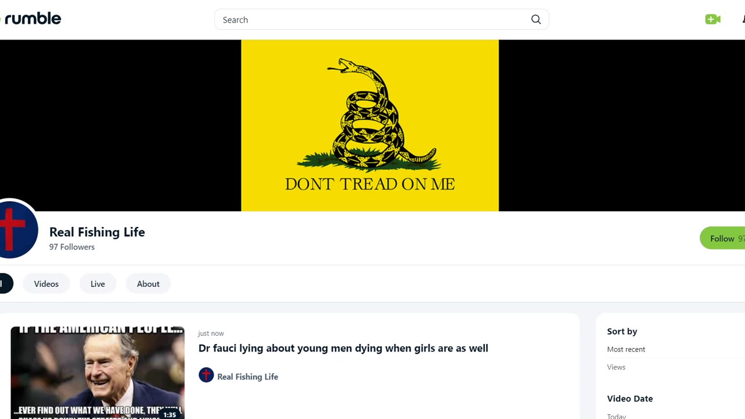Image resolution: width=745 pixels, height=419 pixels.
Task: Click the Gadsden flag banner image
Action: click(370, 125)
